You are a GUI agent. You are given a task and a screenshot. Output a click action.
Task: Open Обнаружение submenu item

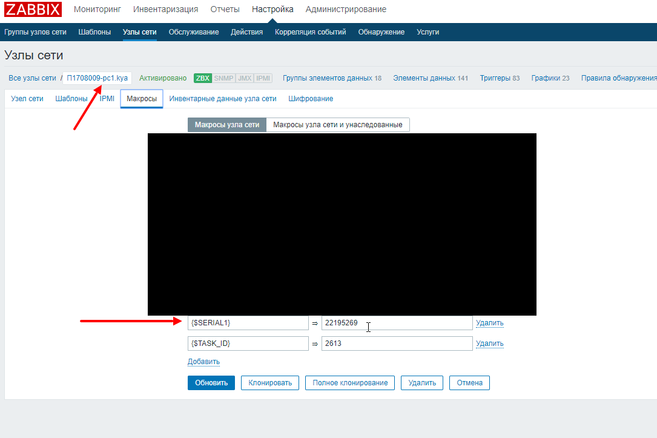click(x=381, y=32)
